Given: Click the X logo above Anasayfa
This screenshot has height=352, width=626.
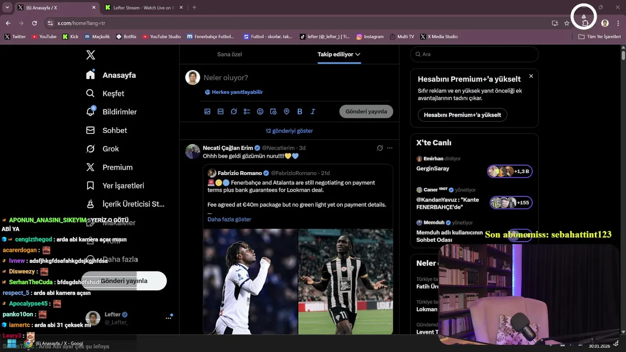Looking at the screenshot, I should click(90, 55).
